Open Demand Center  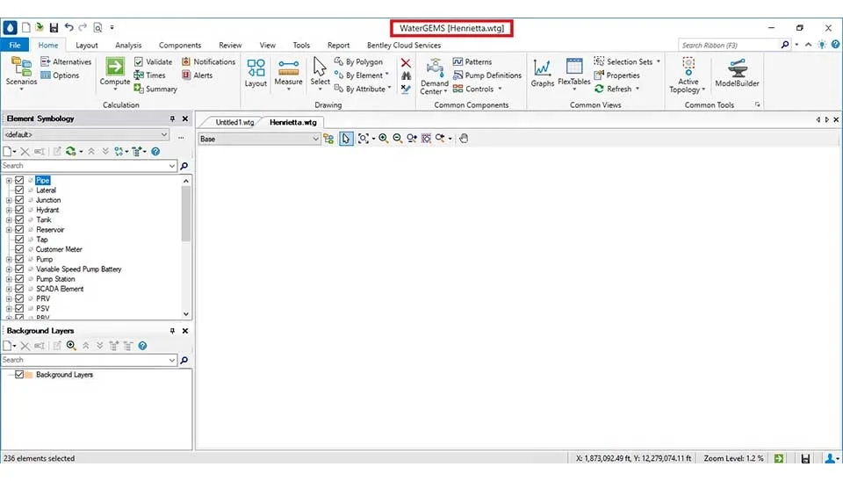(434, 76)
